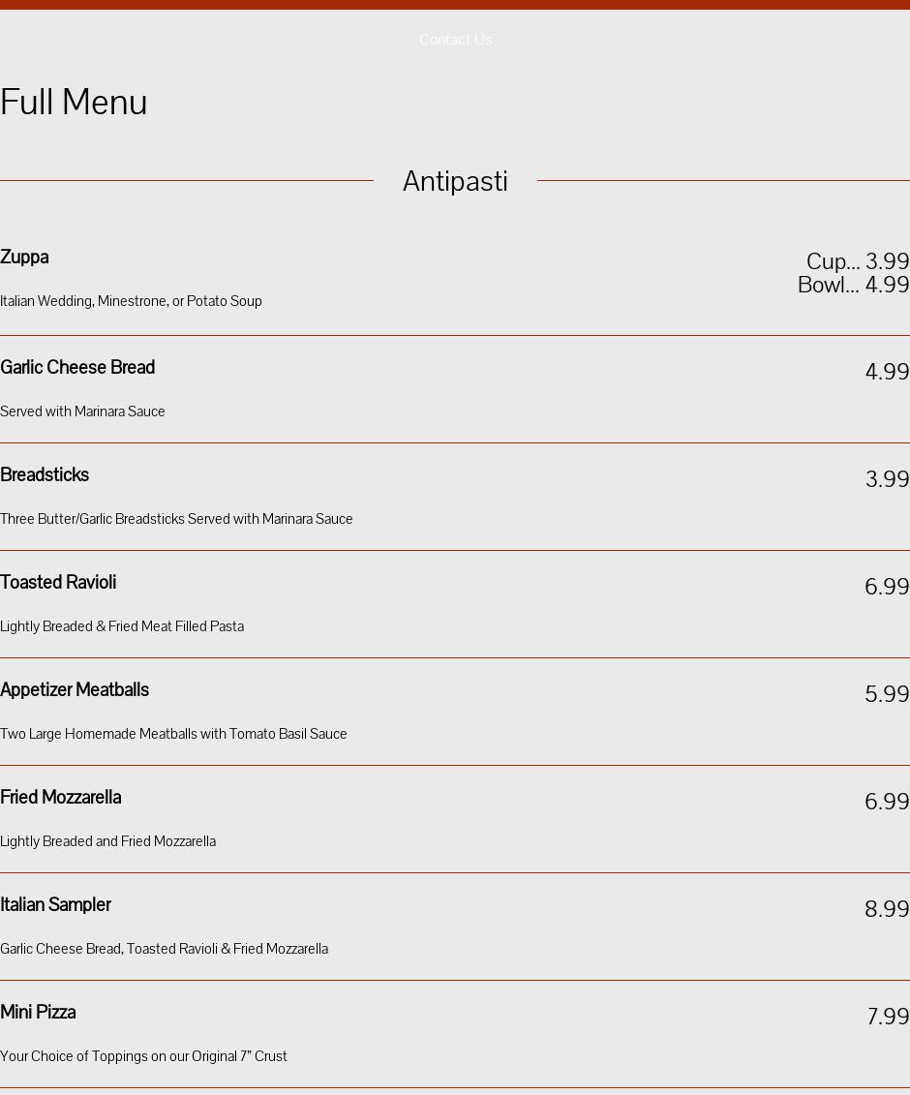Click the Italian Wedding, Minestrone soup description
Screen dimensions: 910x1095
point(131,301)
